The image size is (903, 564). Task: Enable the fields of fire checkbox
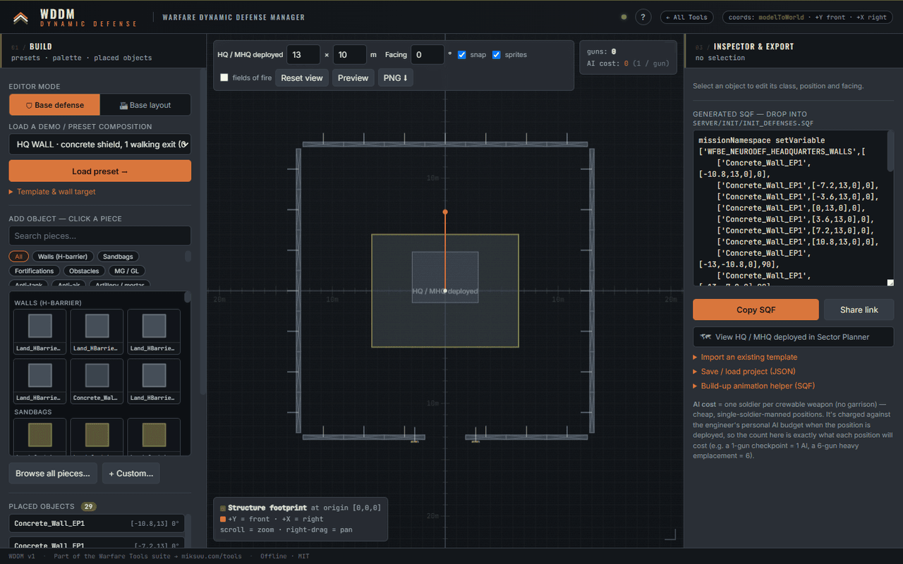[224, 78]
